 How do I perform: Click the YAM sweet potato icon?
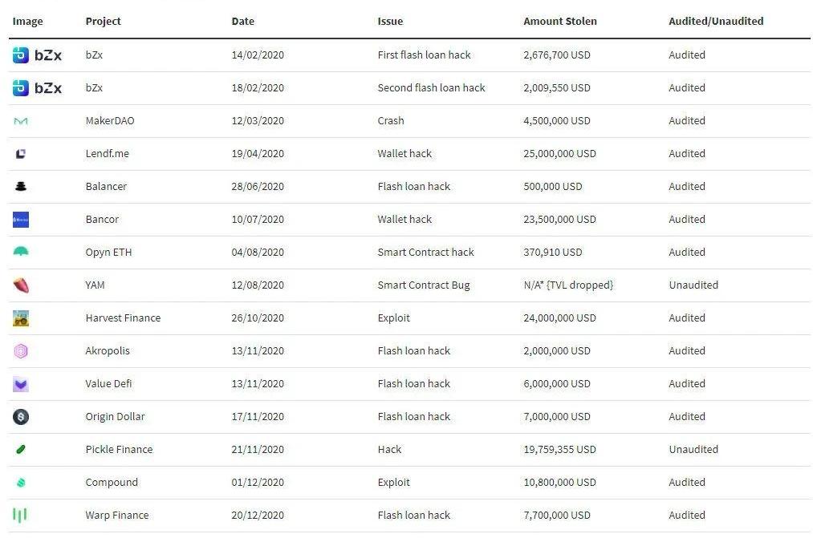[x=21, y=285]
